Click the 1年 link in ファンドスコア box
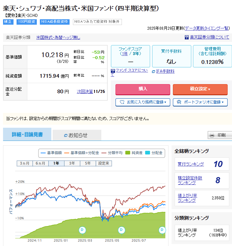The height and width of the screenshot is (246, 232). coord(125,54)
